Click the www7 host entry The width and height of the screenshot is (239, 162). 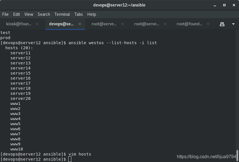(x=15, y=134)
